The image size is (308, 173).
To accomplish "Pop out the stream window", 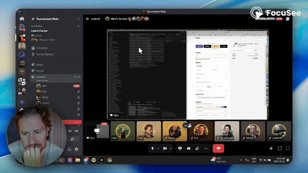I will (x=280, y=148).
